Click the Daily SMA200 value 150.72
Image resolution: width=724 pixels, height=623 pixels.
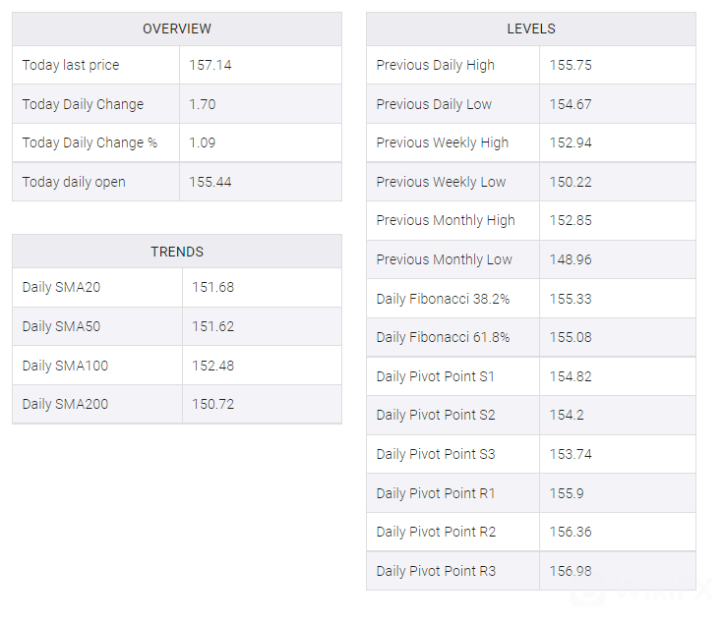click(212, 404)
